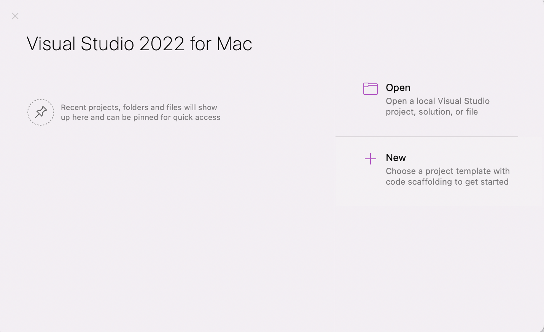Click the empty recent projects list area
Viewport: 544px width, 332px height.
pos(167,228)
